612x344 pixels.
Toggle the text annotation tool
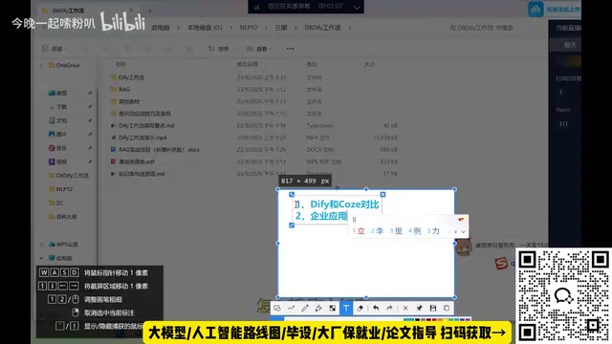(346, 308)
